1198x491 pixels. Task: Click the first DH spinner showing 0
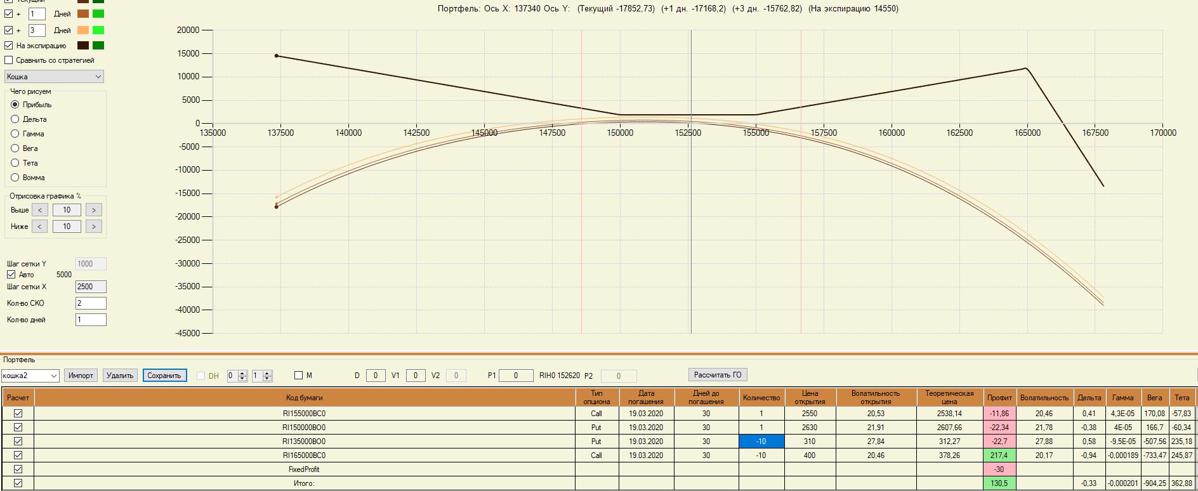[x=236, y=376]
